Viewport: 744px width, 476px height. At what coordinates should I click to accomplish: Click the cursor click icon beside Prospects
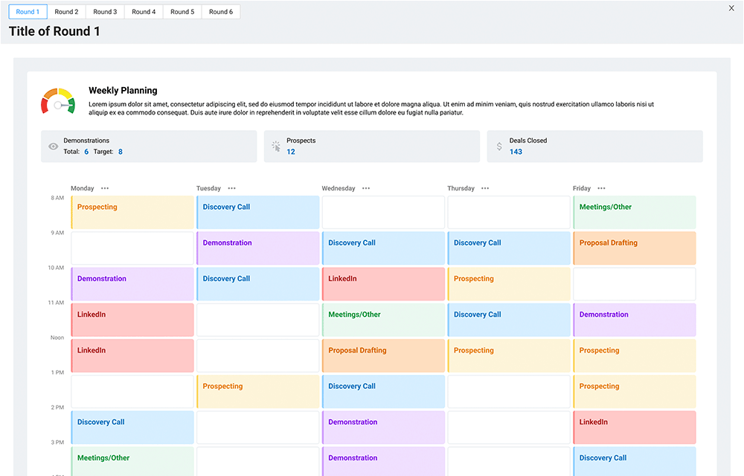tap(276, 147)
